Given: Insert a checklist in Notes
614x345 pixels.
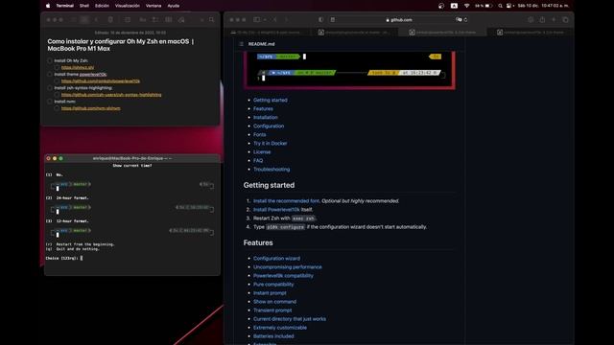Looking at the screenshot, I should [x=155, y=19].
